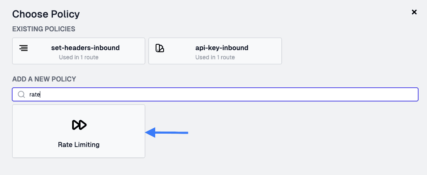Select the api-key-inbound existing policy
The width and height of the screenshot is (427, 175).
coord(215,51)
